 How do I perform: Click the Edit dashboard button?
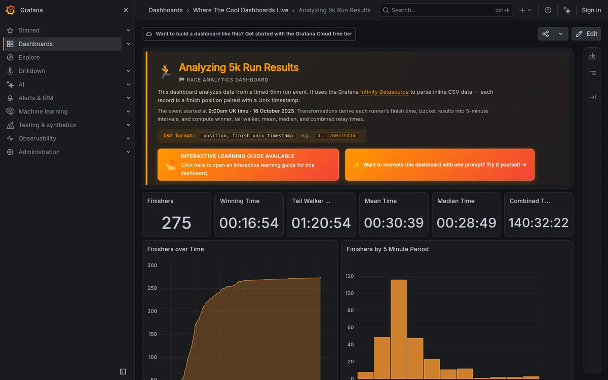[x=586, y=34]
